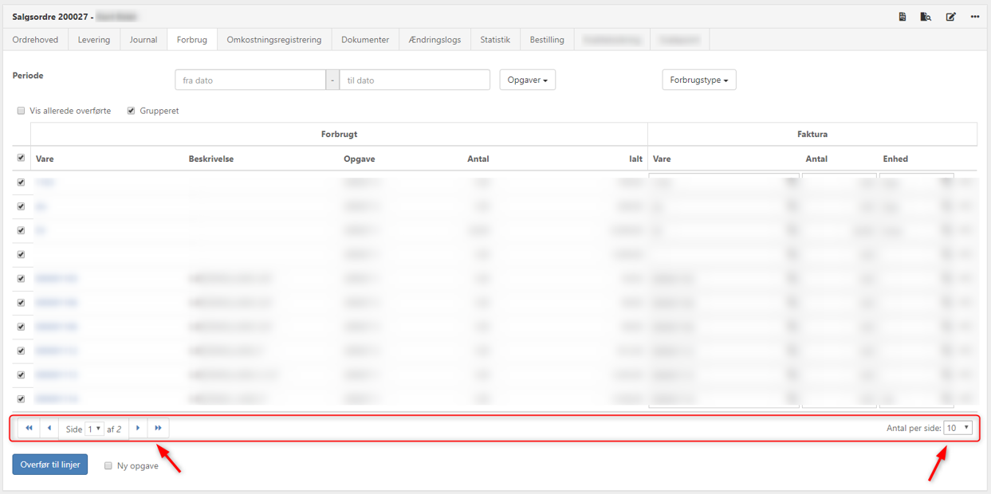991x494 pixels.
Task: Open the Antal per side selector
Action: click(957, 428)
